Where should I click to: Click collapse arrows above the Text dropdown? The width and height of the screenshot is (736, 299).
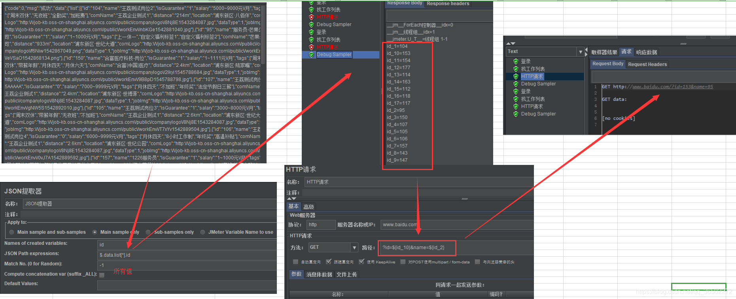[511, 44]
